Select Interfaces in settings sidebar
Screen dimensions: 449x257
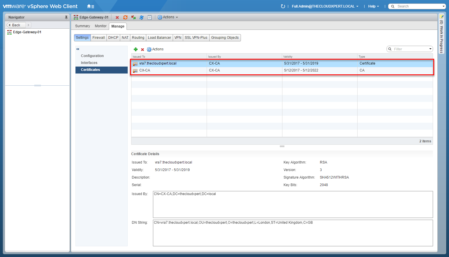pyautogui.click(x=89, y=63)
